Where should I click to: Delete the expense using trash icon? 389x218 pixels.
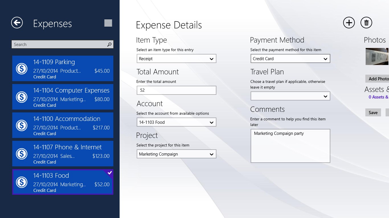point(366,23)
